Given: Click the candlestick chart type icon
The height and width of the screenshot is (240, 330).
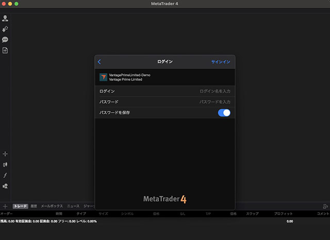Looking at the screenshot, I should click(5, 165).
